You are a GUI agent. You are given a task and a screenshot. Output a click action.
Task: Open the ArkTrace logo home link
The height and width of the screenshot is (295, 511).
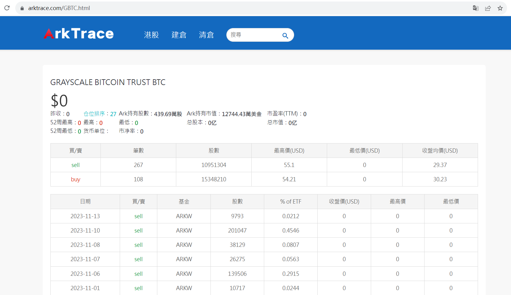point(78,34)
